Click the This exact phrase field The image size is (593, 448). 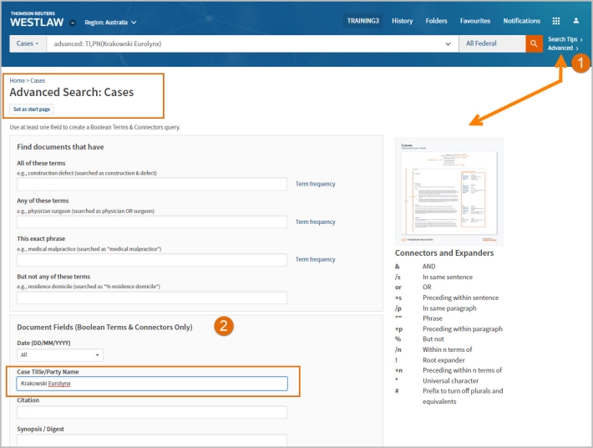152,260
